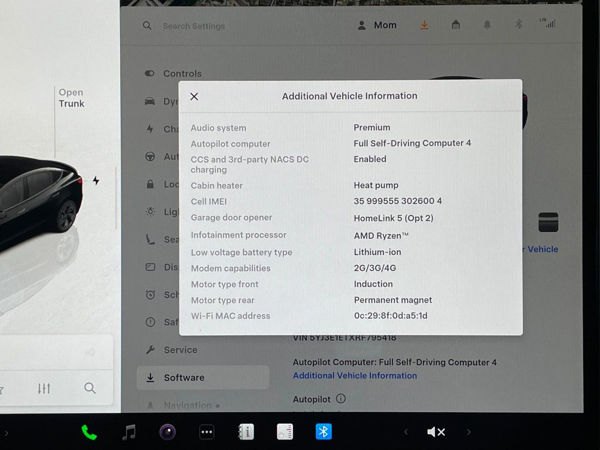Check cellular LTE signal indicator

[x=548, y=24]
